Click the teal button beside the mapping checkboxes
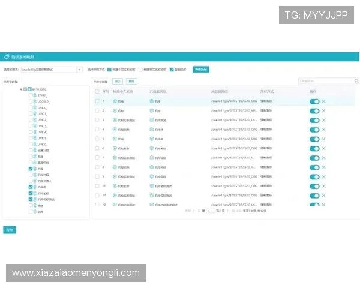Image resolution: width=360 pixels, height=288 pixels. (x=200, y=70)
